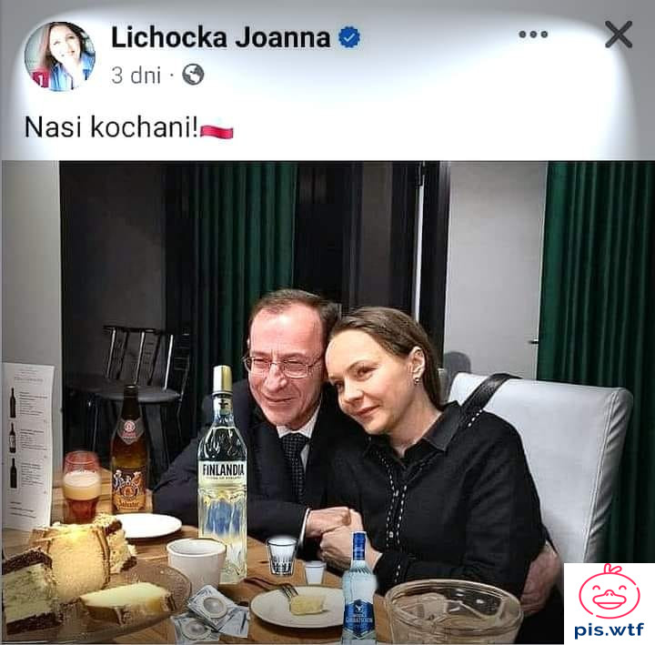Click the small blue bottle at bottom
This screenshot has width=655, height=645.
359,587
